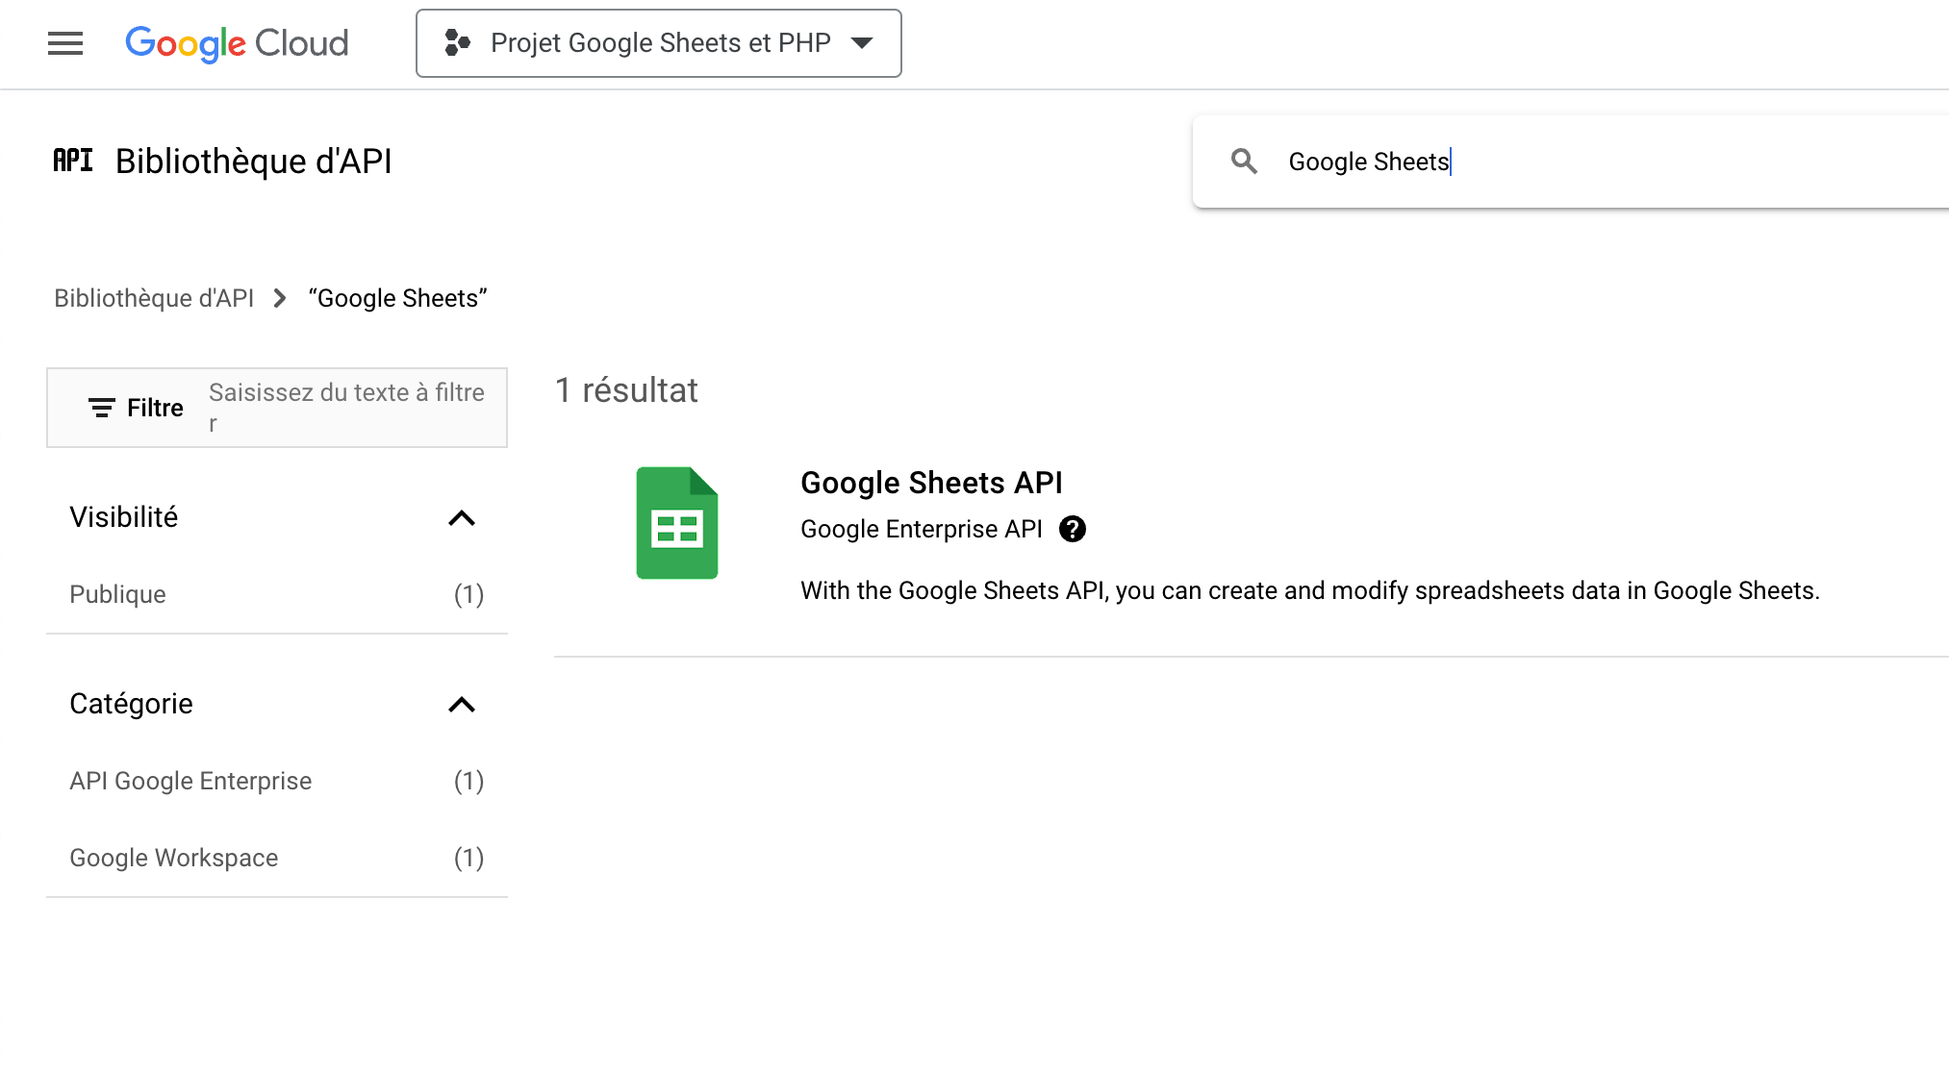The width and height of the screenshot is (1949, 1073).
Task: Click the API icon beside Bibliothèque d'API
Action: pyautogui.click(x=73, y=161)
